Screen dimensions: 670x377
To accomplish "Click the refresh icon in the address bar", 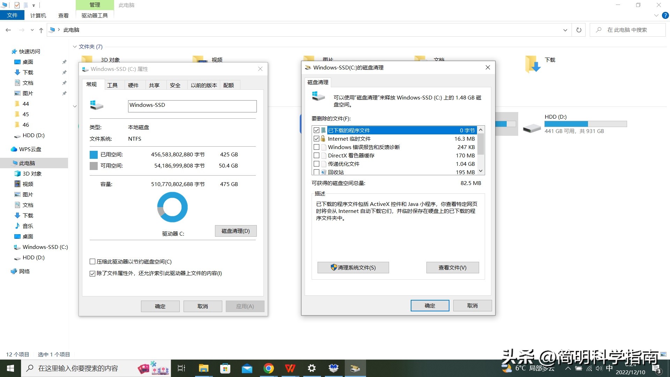I will click(578, 30).
